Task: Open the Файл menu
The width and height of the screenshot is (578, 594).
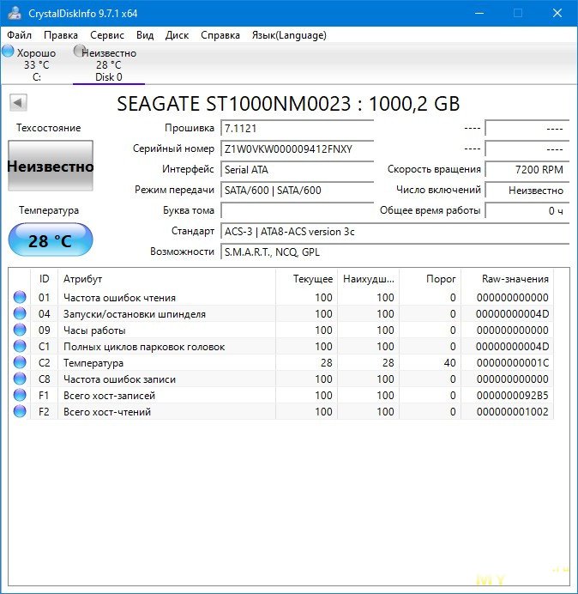Action: pyautogui.click(x=19, y=35)
